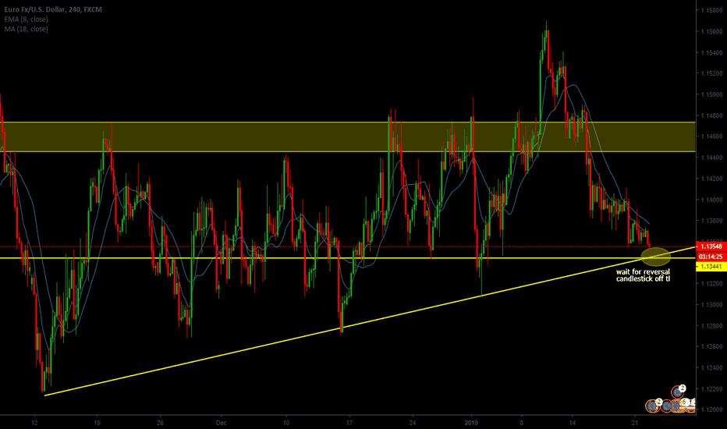727x429 pixels.
Task: Click the red 1.13548 current price label
Action: pyautogui.click(x=711, y=246)
